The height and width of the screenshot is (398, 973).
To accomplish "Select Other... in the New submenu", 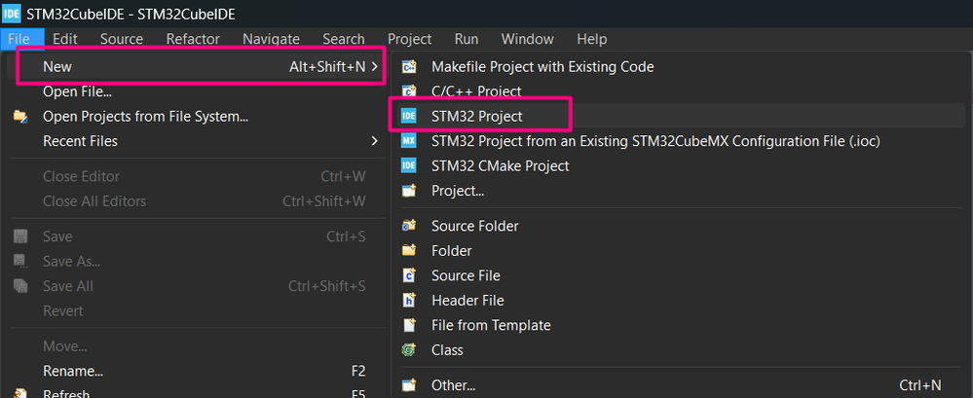I will tap(453, 385).
